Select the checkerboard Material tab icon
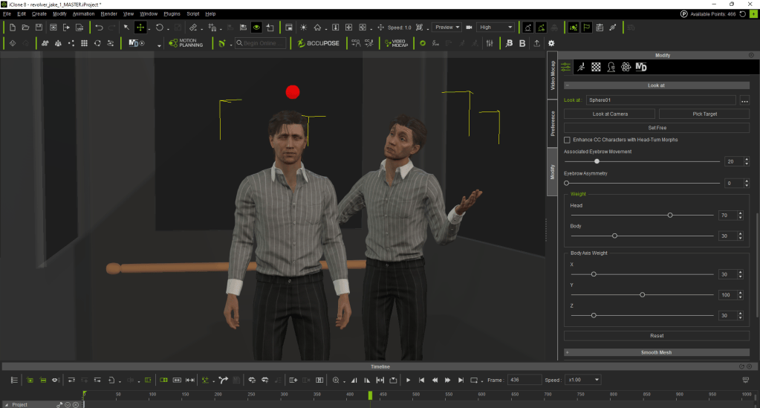The image size is (760, 408). click(596, 67)
